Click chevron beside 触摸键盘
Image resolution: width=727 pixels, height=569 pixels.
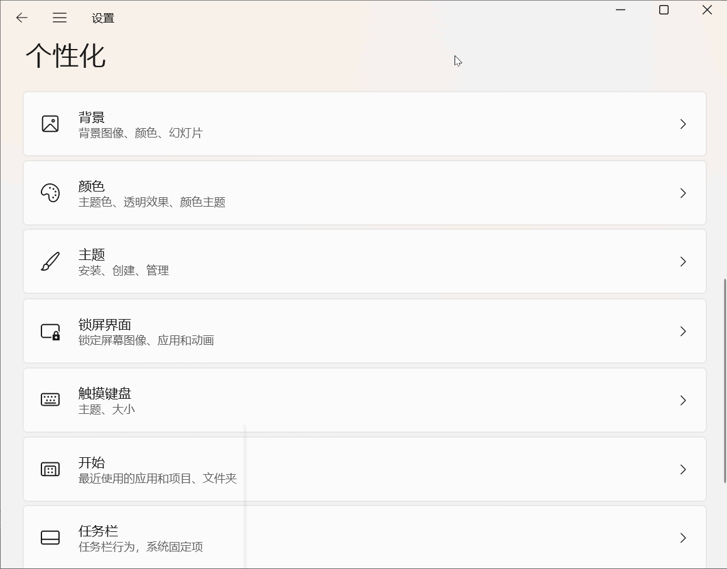(x=683, y=400)
